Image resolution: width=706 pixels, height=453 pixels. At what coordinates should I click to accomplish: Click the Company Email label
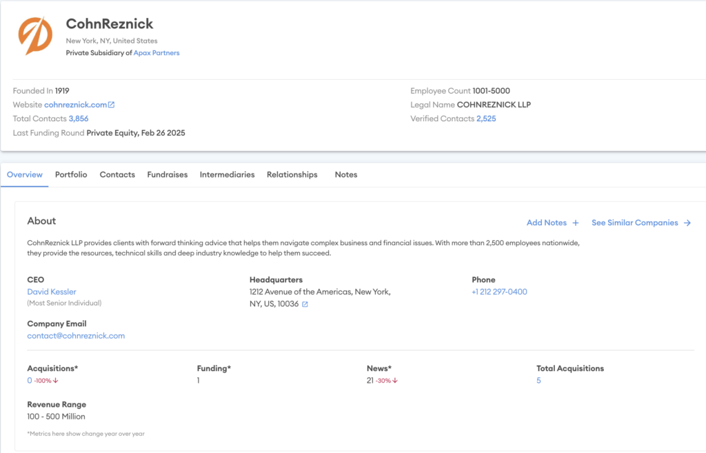(x=57, y=324)
